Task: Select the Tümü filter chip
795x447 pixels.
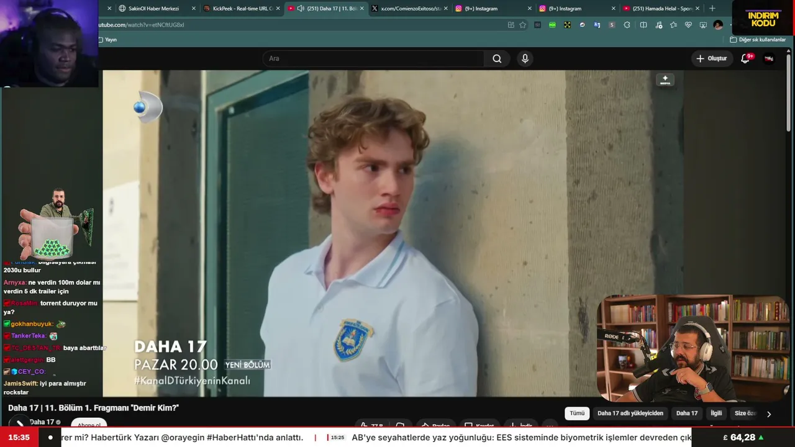Action: 577,413
